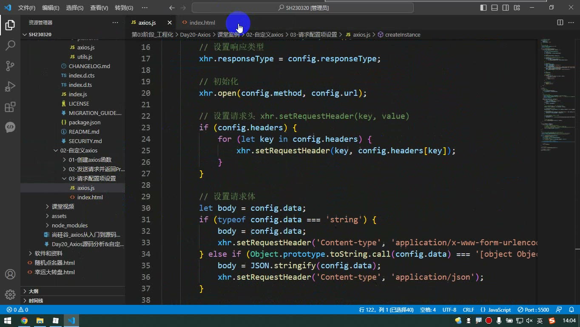Viewport: 580px width, 327px height.
Task: Click createInstance in the breadcrumb
Action: (402, 34)
